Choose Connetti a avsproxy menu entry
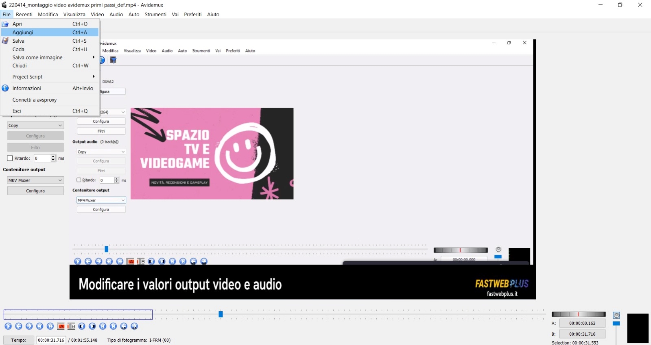This screenshot has width=651, height=345. tap(35, 100)
